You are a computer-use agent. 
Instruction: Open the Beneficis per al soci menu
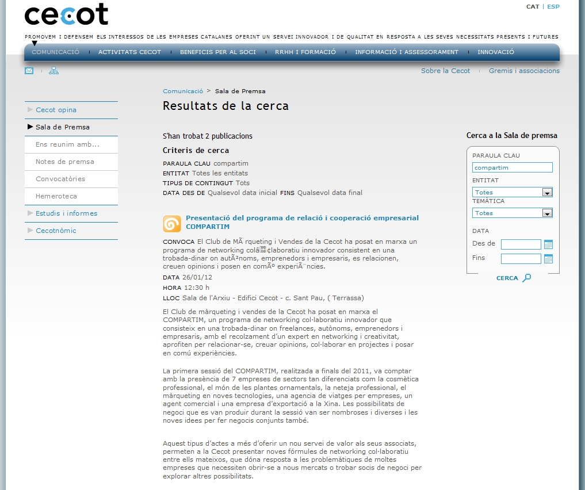pyautogui.click(x=218, y=52)
